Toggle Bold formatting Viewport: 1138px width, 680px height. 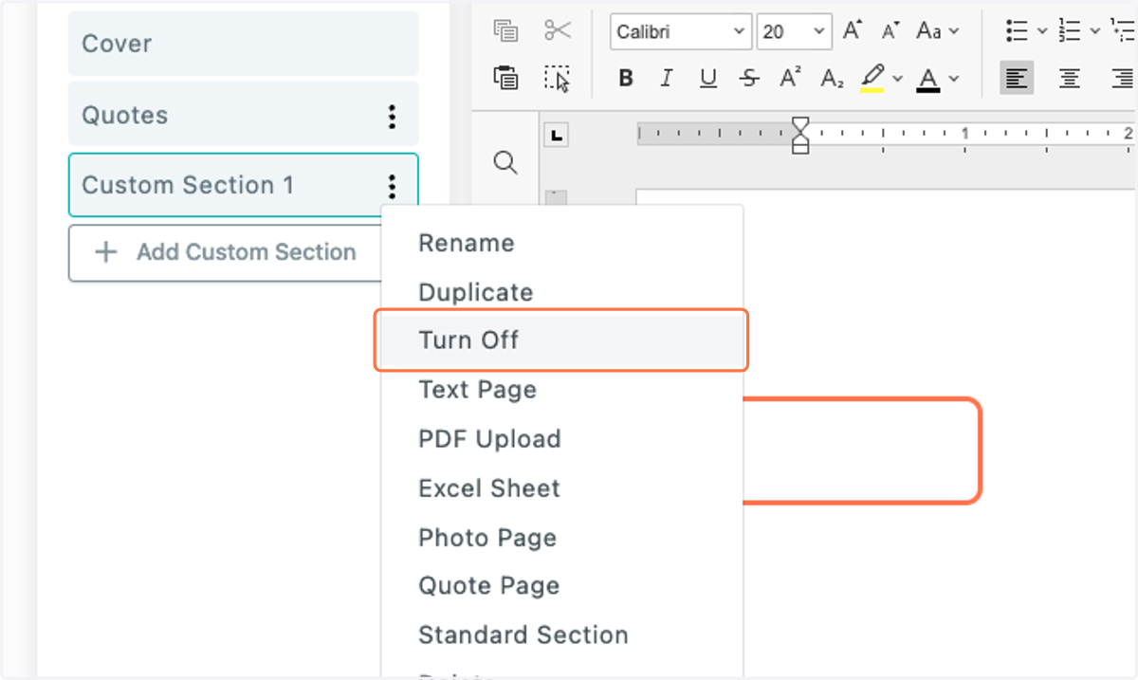[626, 79]
